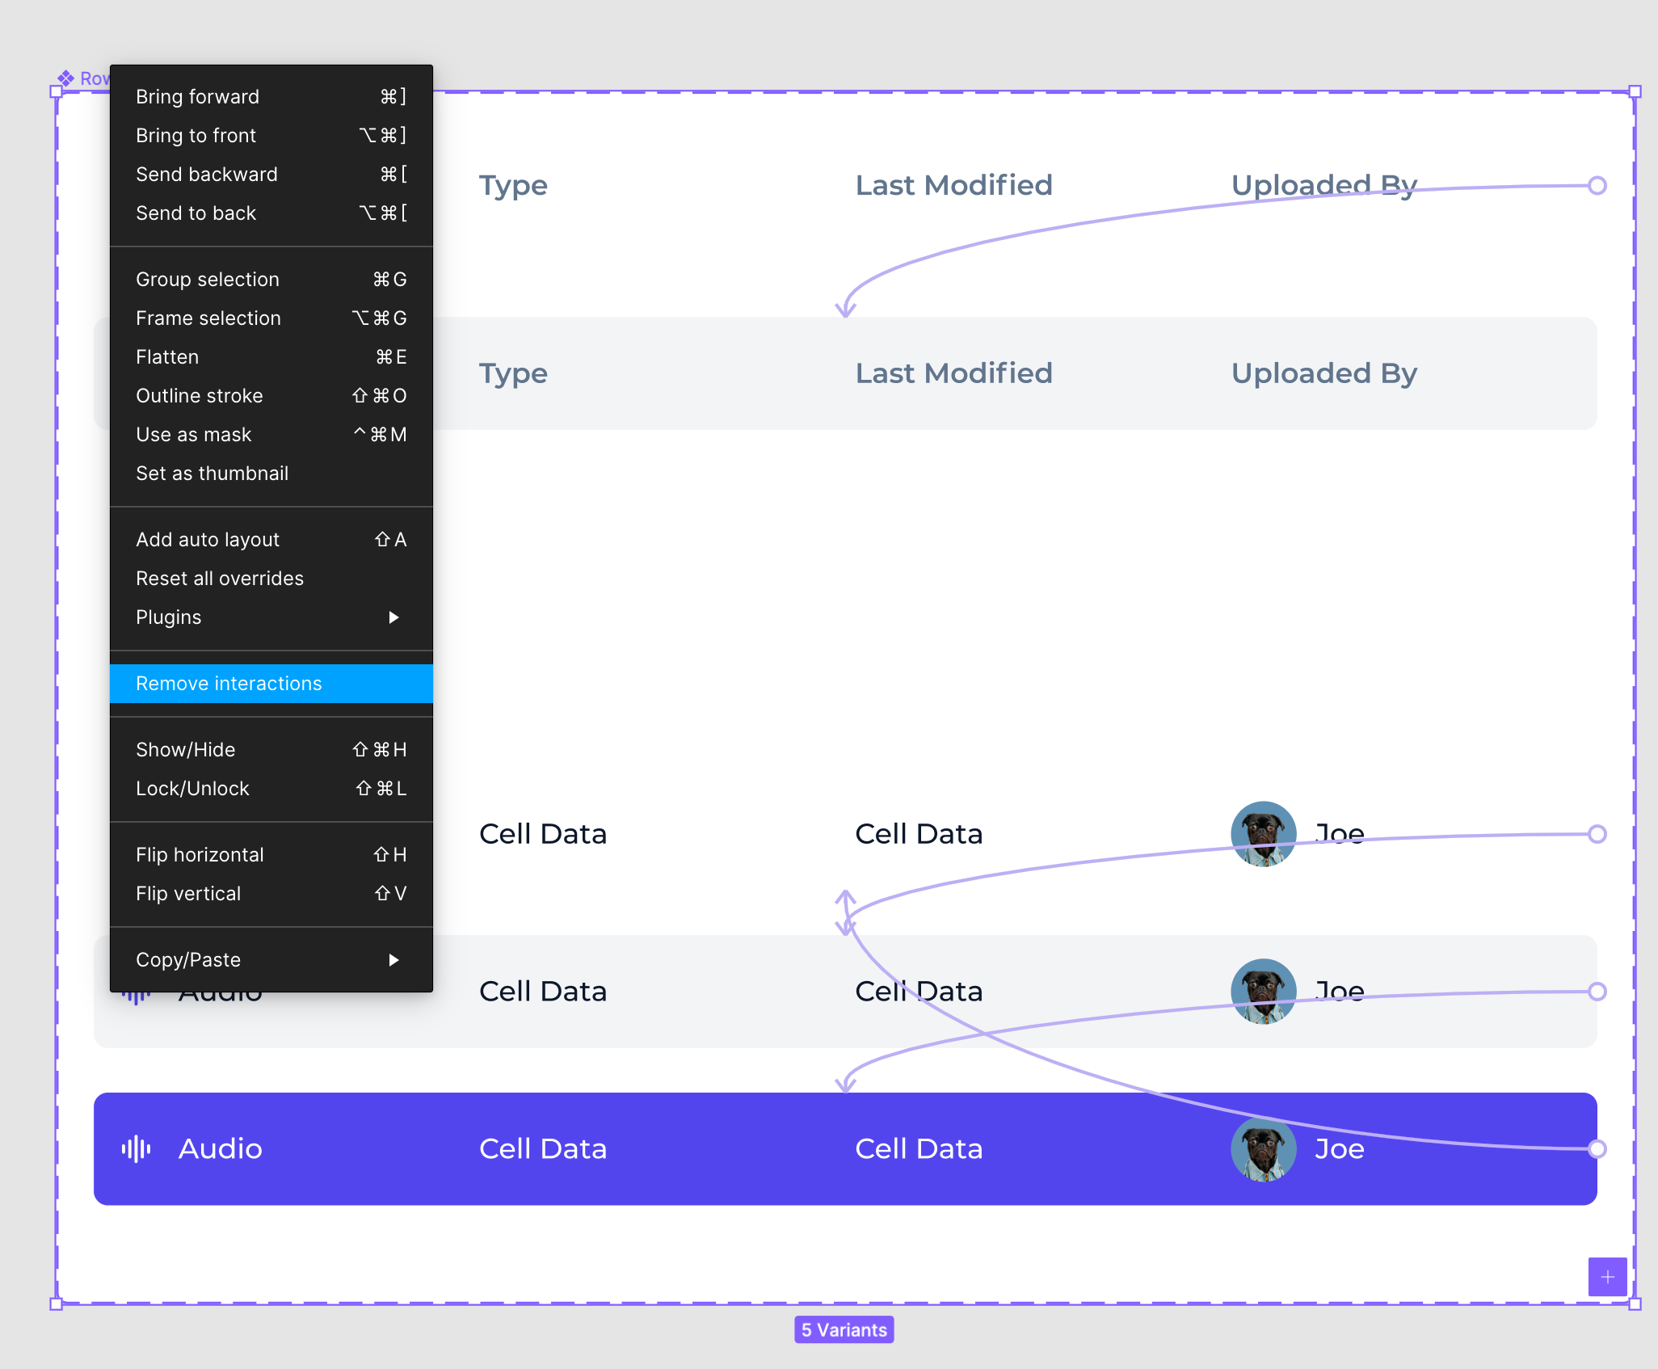This screenshot has width=1658, height=1369.
Task: Click top-right selection corner handle
Action: (1635, 91)
